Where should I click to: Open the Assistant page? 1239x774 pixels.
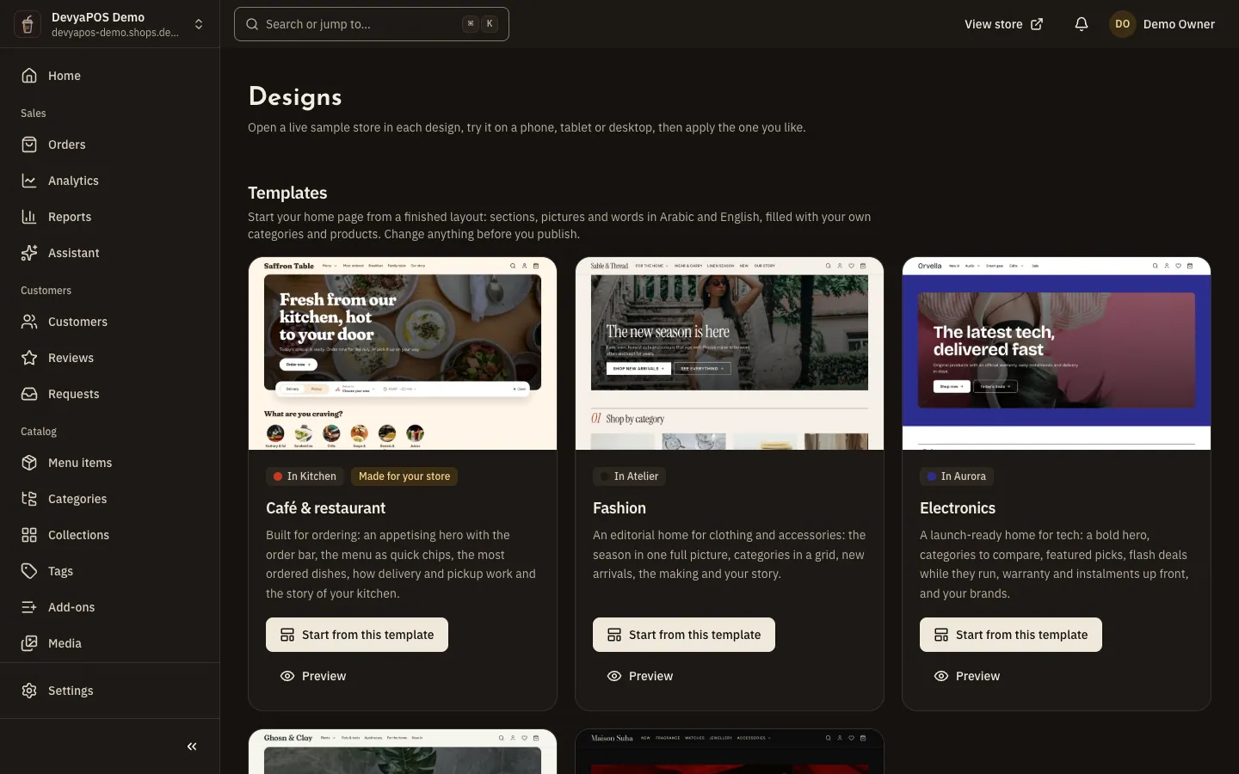[x=109, y=253]
